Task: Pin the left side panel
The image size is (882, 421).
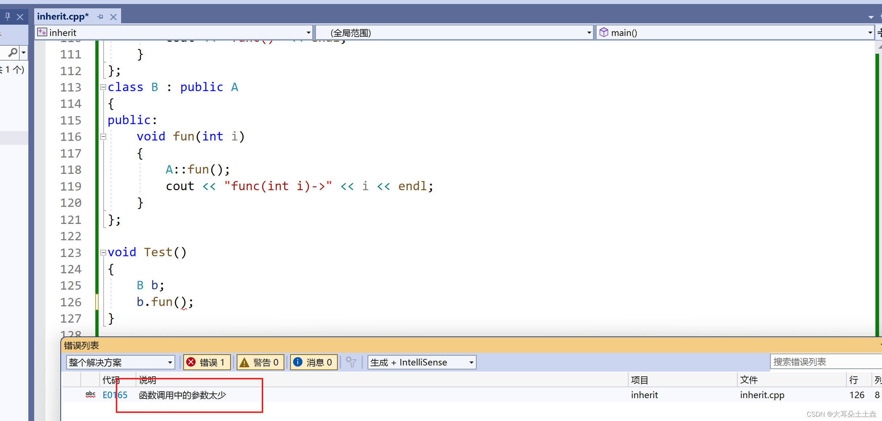Action: click(x=8, y=16)
